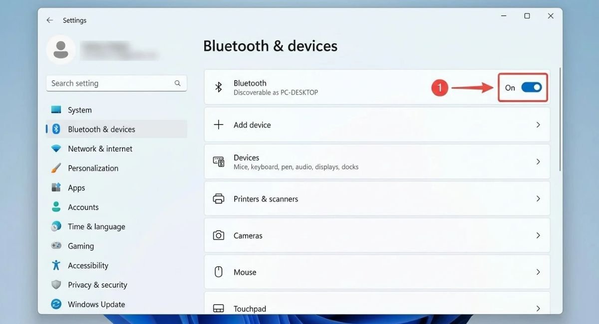Click the Cameras label
This screenshot has width=599, height=324.
tap(248, 236)
